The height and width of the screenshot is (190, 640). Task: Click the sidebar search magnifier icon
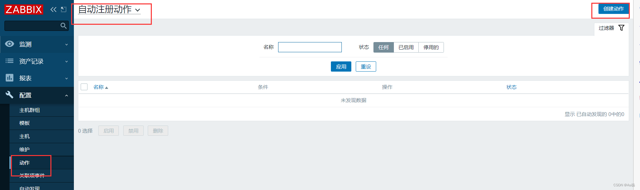(x=63, y=26)
